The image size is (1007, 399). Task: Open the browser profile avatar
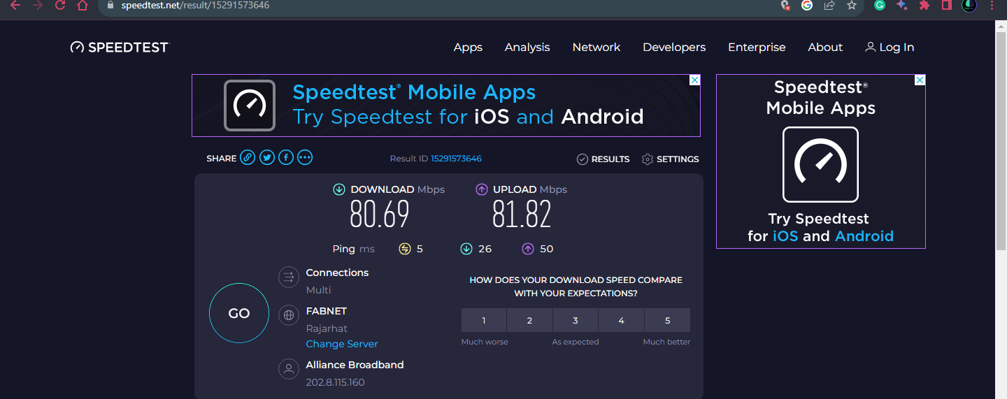(969, 5)
